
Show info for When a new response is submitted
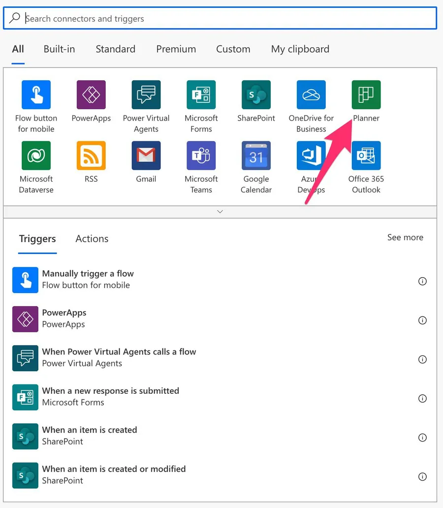point(422,398)
